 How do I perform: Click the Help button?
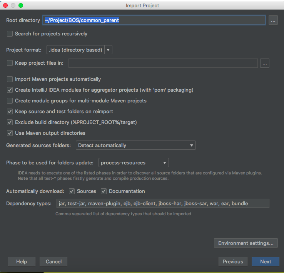coord(22,262)
